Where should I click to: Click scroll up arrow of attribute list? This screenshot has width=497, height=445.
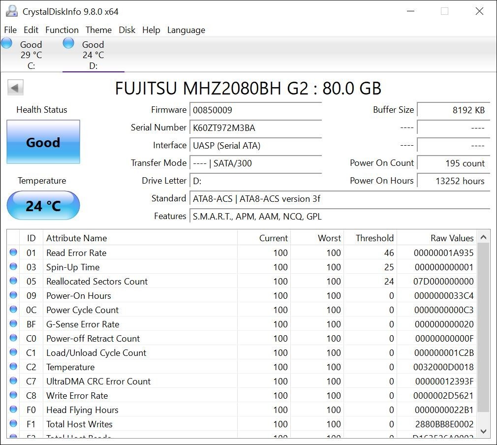(483, 237)
